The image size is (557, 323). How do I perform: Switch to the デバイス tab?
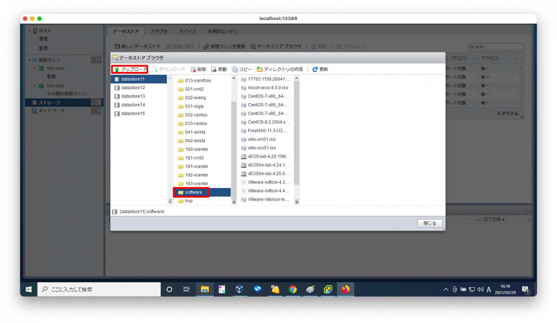(x=187, y=31)
